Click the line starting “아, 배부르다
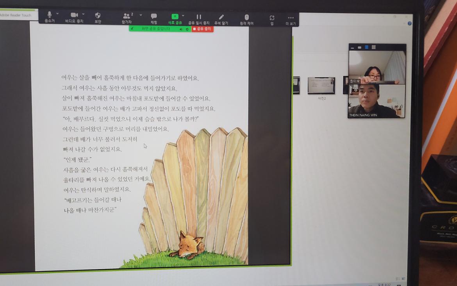Viewport: 457px width, 286px height. tap(131, 119)
